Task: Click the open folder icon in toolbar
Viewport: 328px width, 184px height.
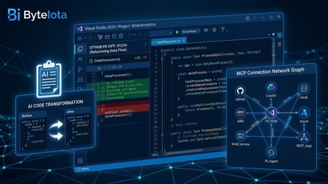Action: click(107, 37)
